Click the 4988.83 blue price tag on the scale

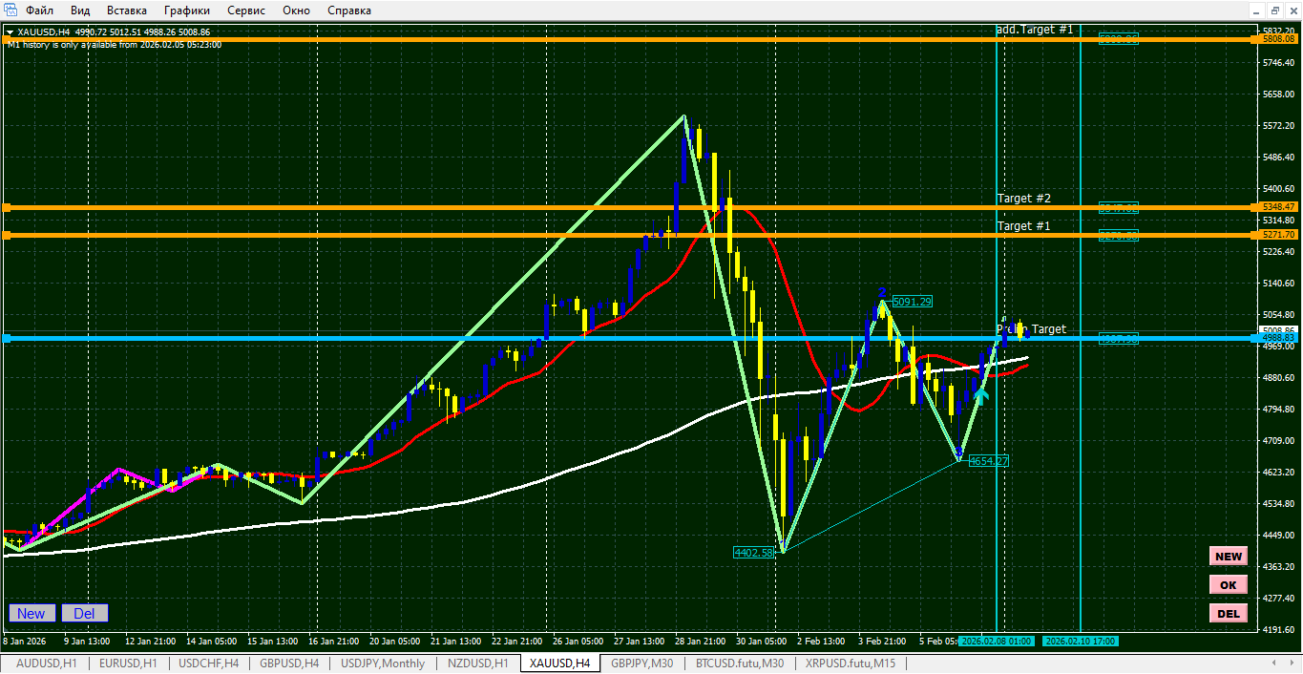(1278, 338)
